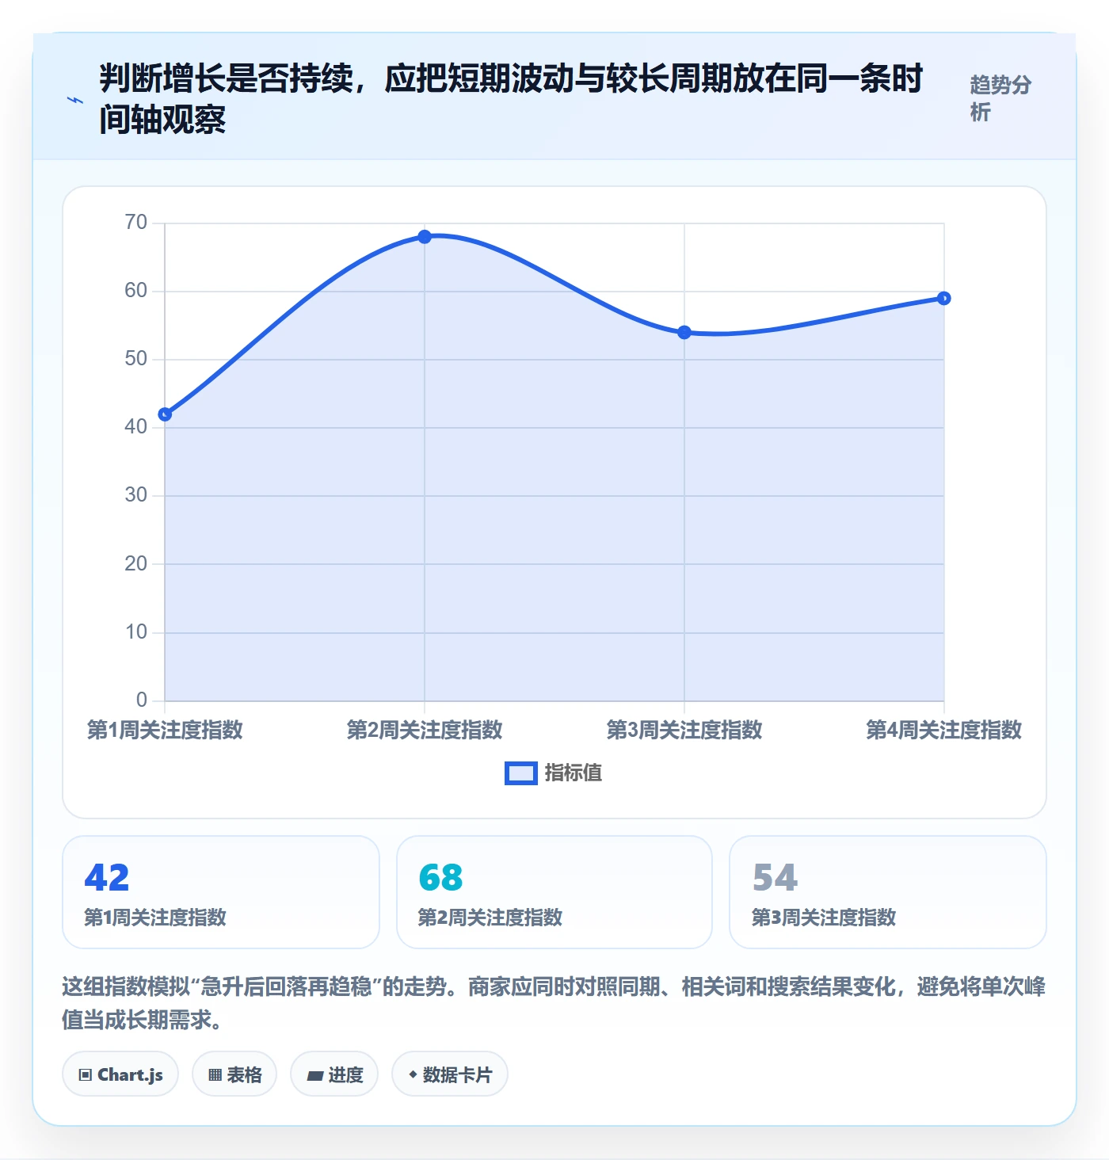
Task: Select the week 1 data point at 42
Action: pos(165,414)
